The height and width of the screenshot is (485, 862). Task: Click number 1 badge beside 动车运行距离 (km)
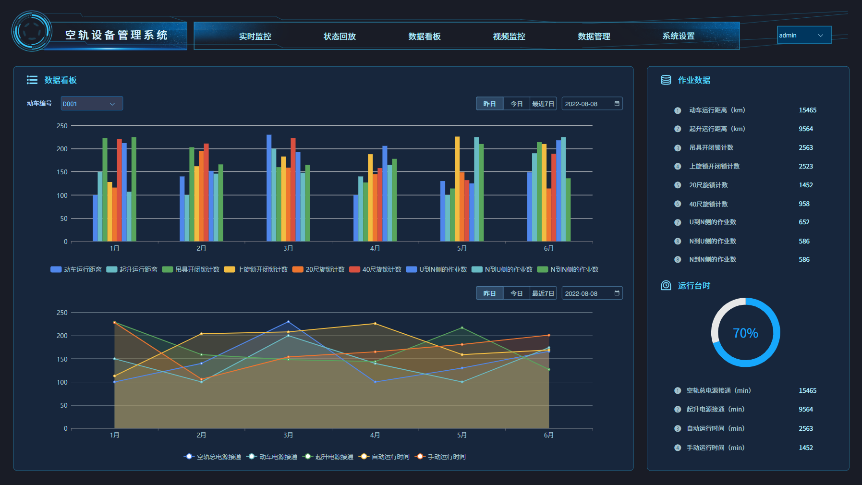[677, 110]
